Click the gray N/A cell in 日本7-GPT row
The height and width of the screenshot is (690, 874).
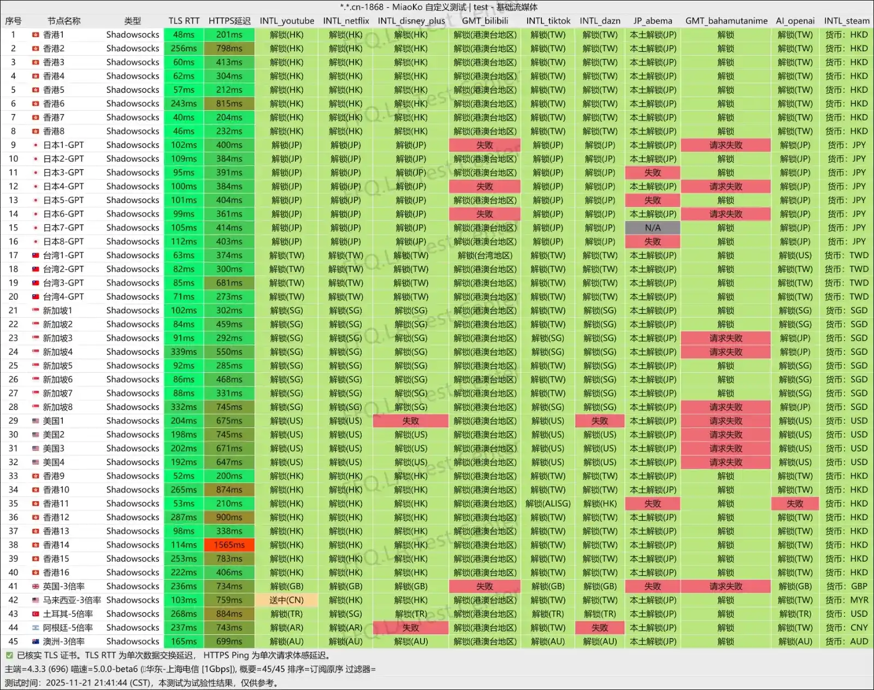(652, 228)
